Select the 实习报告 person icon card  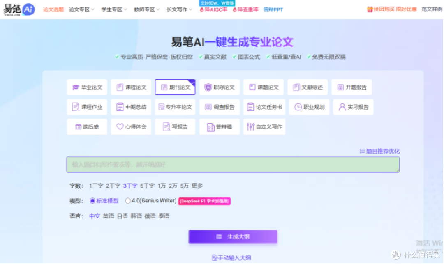point(354,107)
